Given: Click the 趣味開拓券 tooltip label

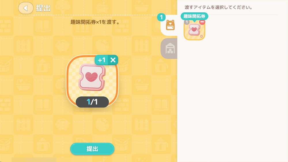Looking at the screenshot, I should 194,16.
